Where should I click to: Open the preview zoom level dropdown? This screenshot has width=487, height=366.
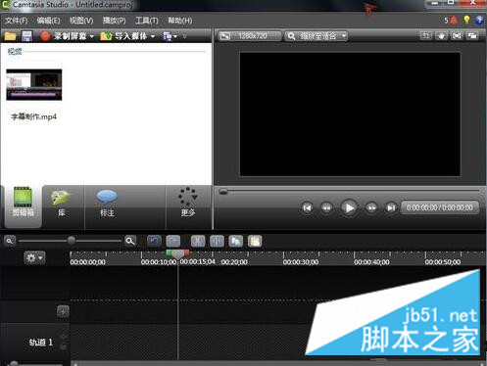(316, 36)
